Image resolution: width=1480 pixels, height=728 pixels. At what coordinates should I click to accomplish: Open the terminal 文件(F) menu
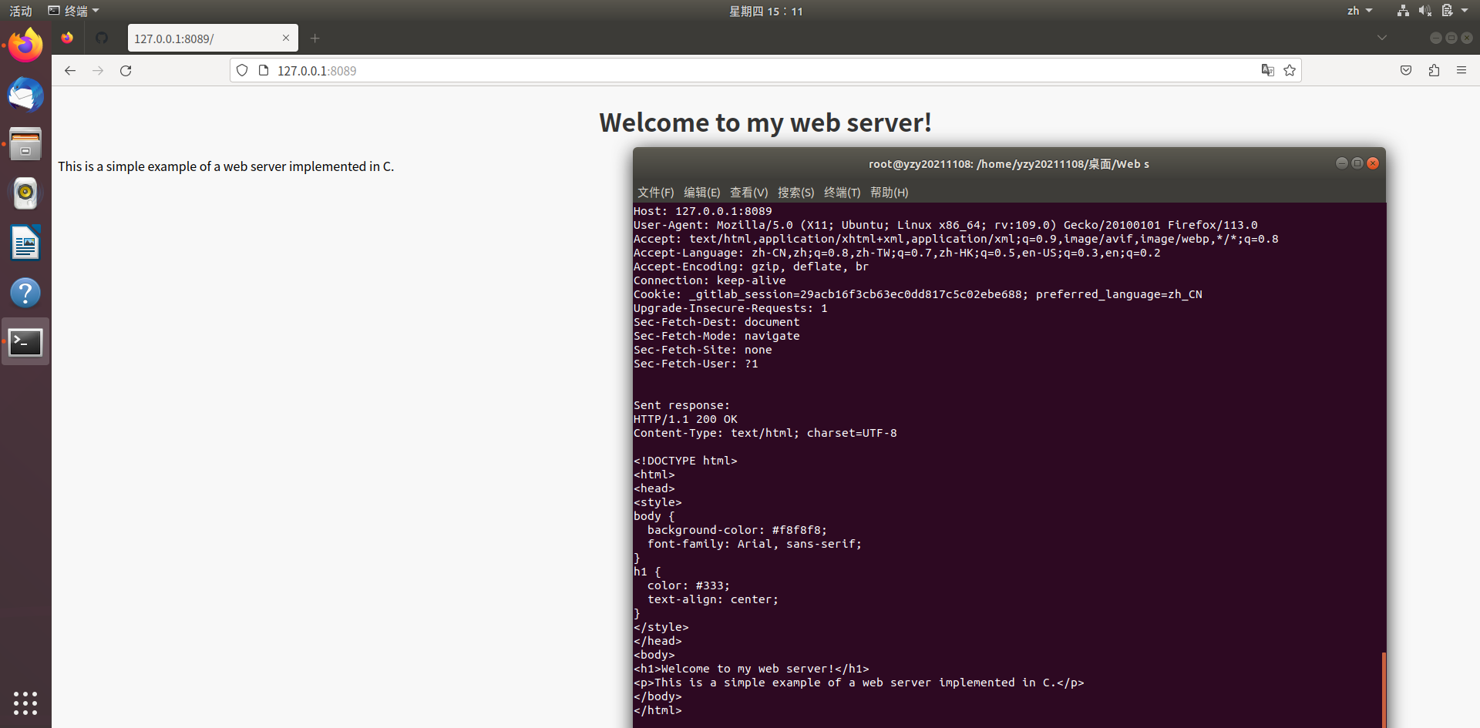click(656, 193)
